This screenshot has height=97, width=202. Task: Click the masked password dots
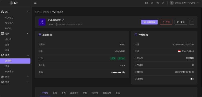tap(116, 72)
